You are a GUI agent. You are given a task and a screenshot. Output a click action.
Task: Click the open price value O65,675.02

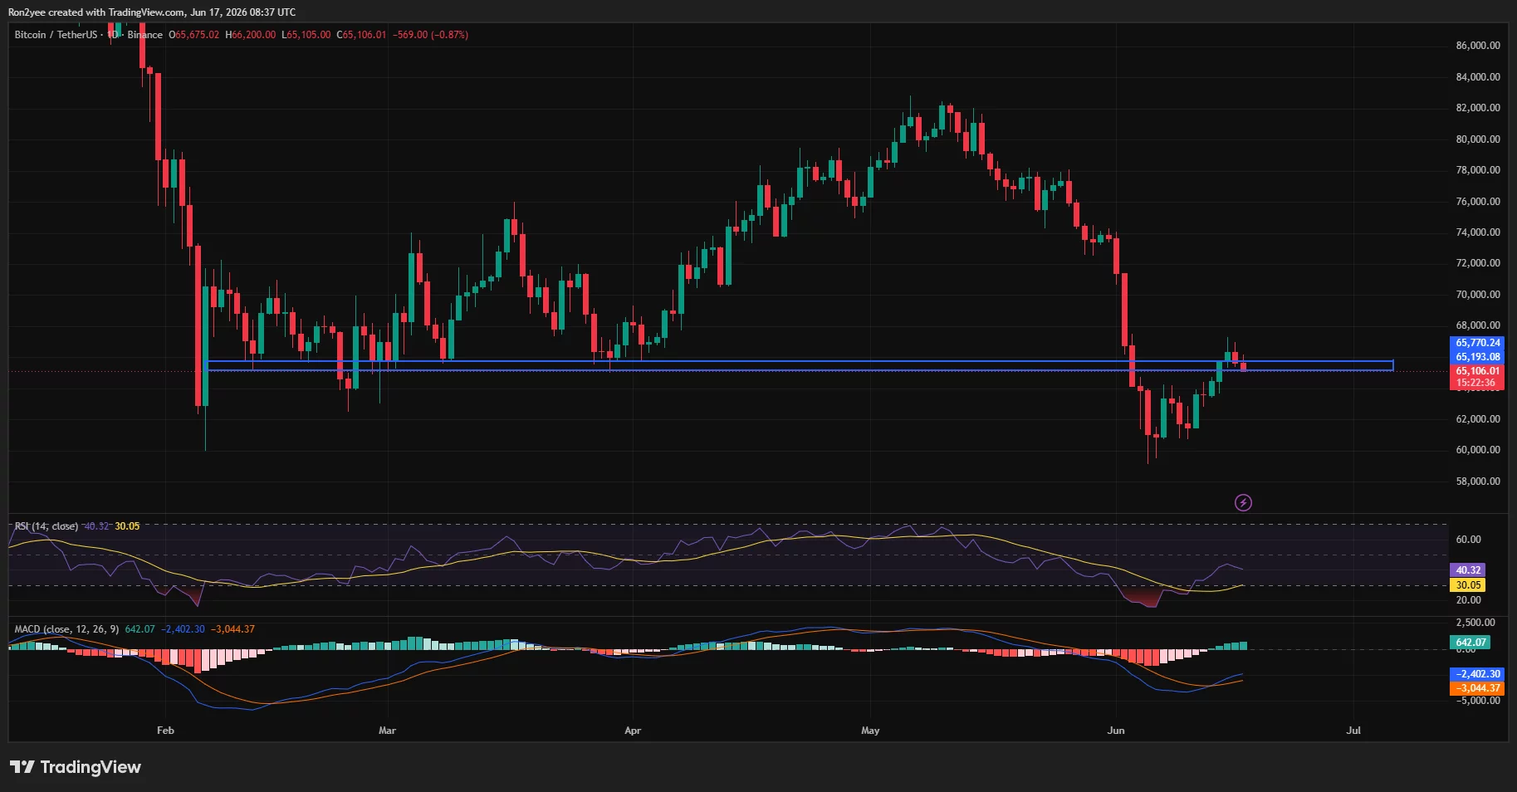[x=194, y=35]
